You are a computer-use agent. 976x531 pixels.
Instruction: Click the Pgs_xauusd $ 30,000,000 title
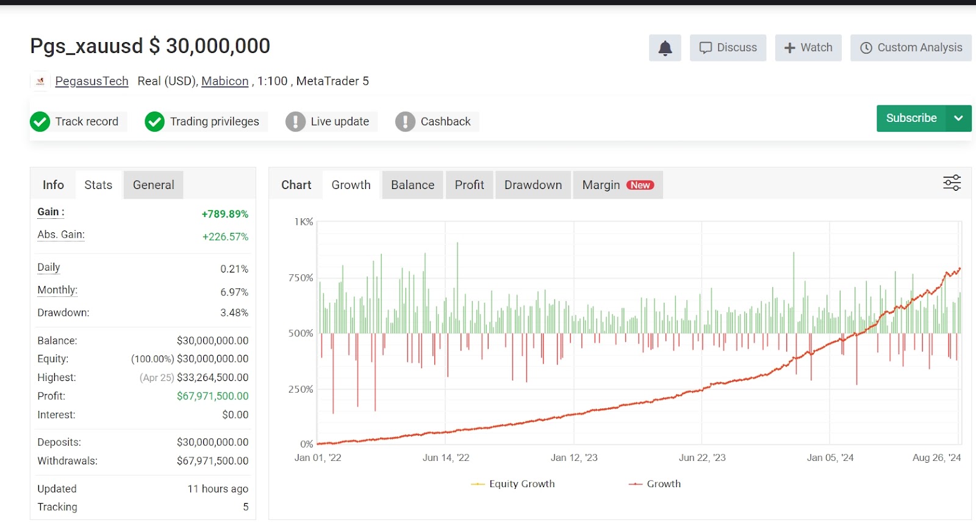150,46
